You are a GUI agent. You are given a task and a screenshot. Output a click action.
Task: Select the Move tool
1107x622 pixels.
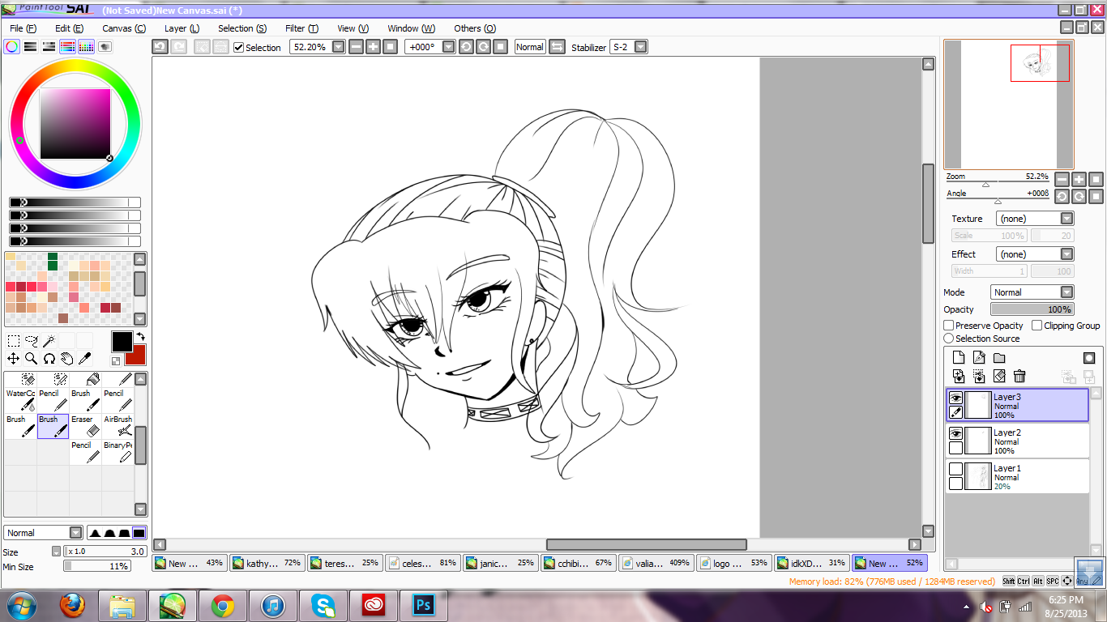tap(14, 358)
